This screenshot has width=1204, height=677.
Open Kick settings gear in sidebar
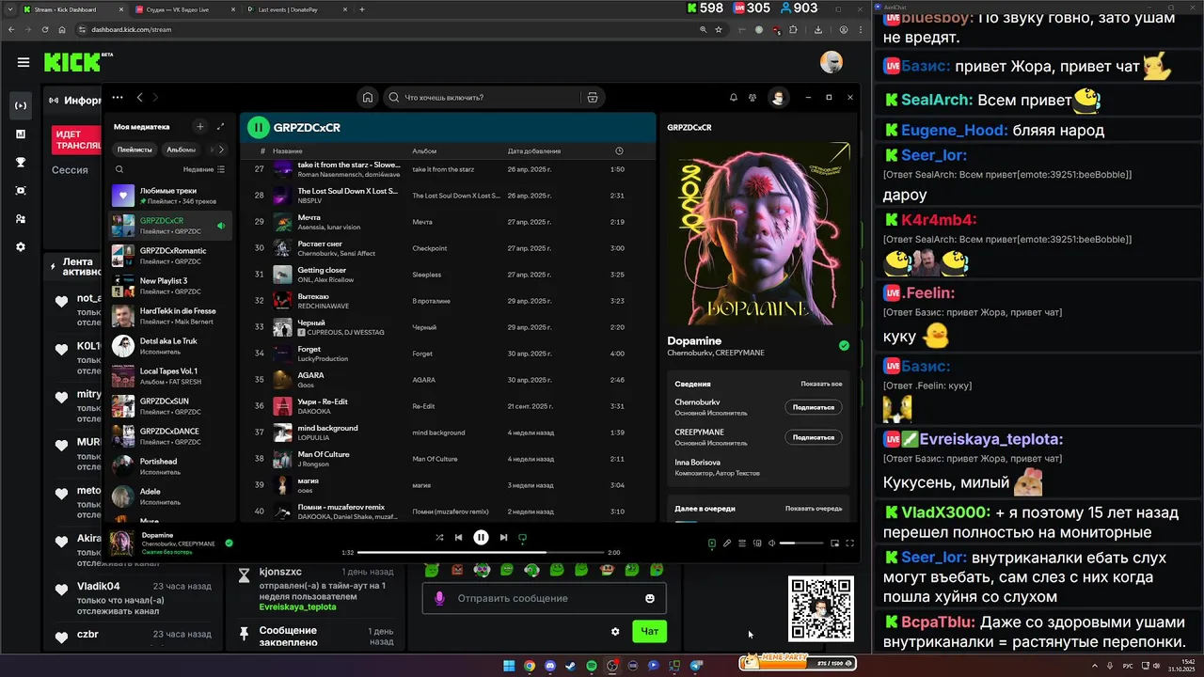point(21,246)
